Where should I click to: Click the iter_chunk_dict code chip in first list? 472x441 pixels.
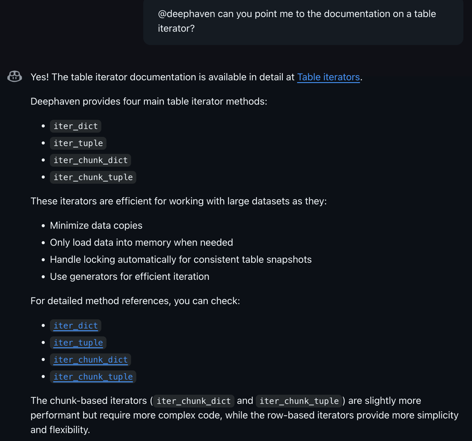click(90, 160)
